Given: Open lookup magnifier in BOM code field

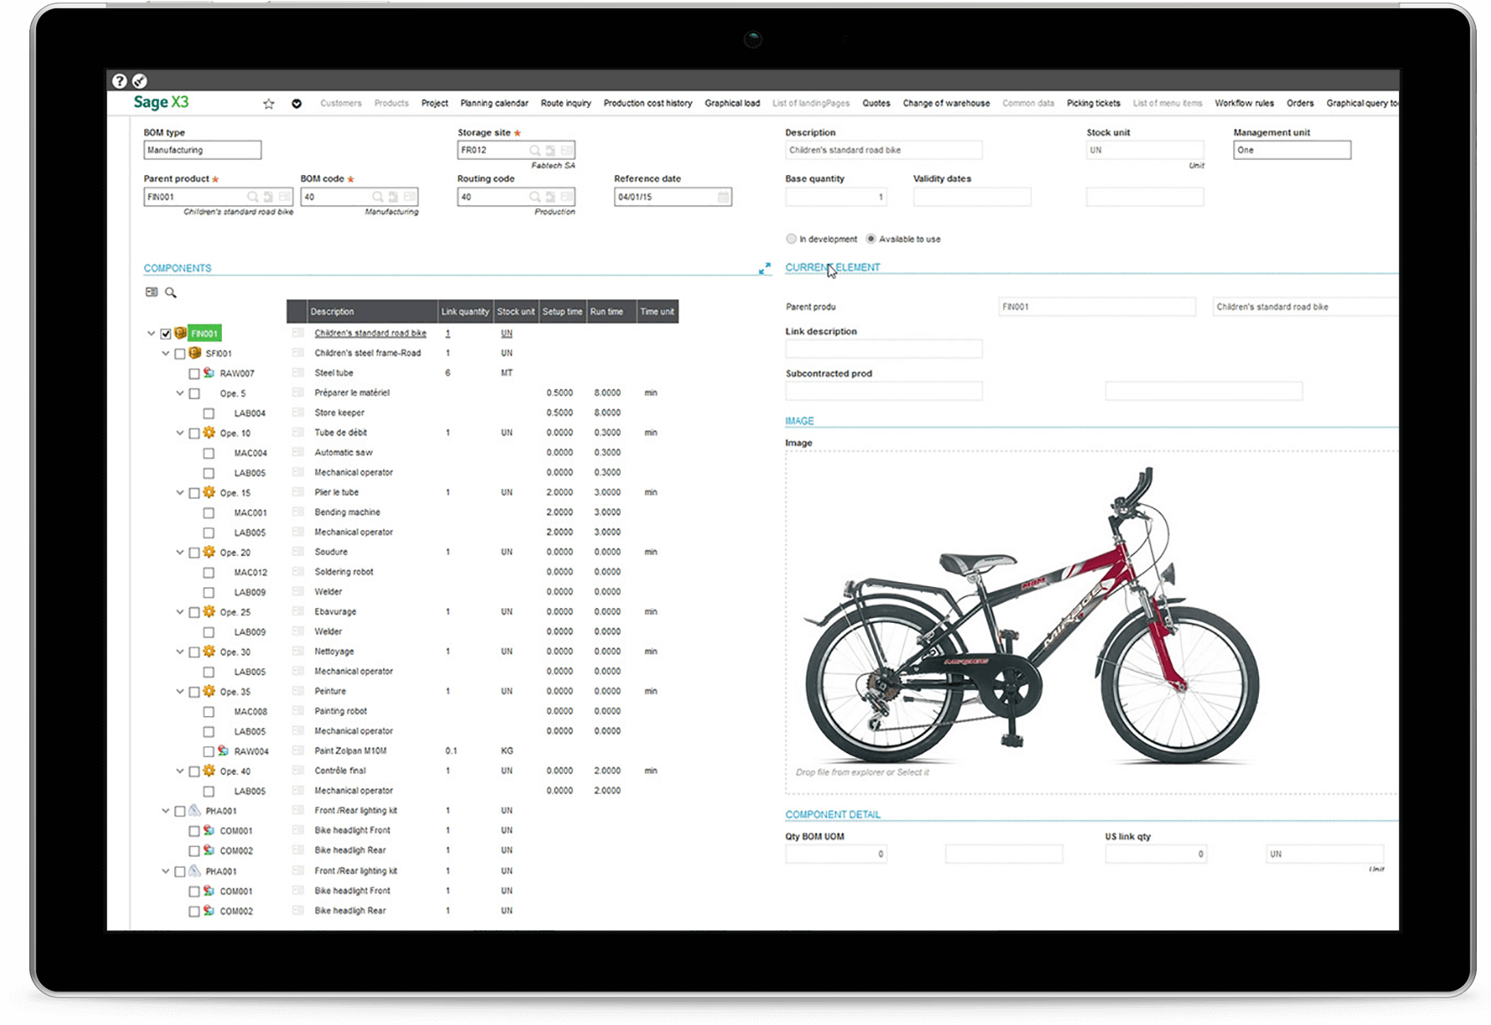Looking at the screenshot, I should pyautogui.click(x=378, y=197).
